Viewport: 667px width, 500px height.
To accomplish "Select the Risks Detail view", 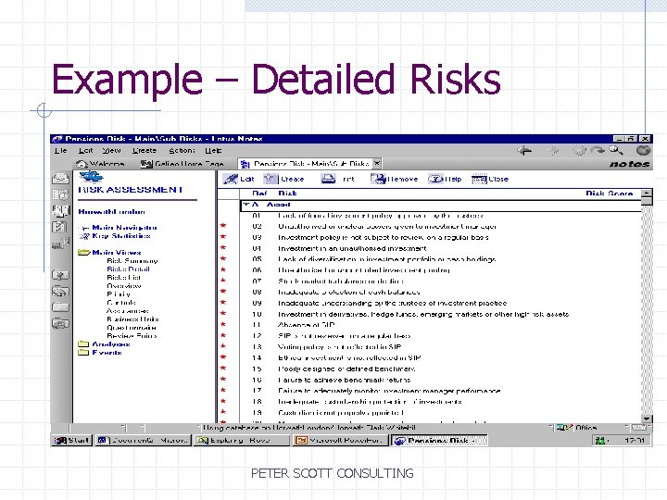I will [128, 269].
